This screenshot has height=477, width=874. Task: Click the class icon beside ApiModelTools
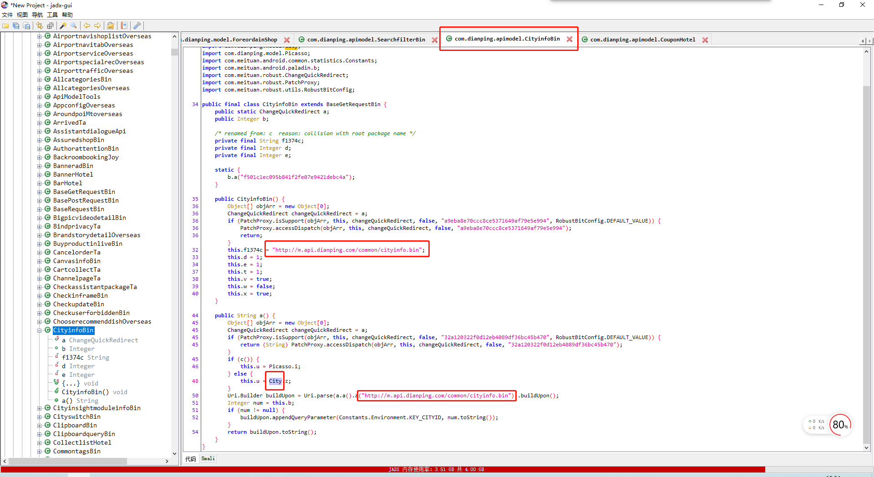pos(47,96)
